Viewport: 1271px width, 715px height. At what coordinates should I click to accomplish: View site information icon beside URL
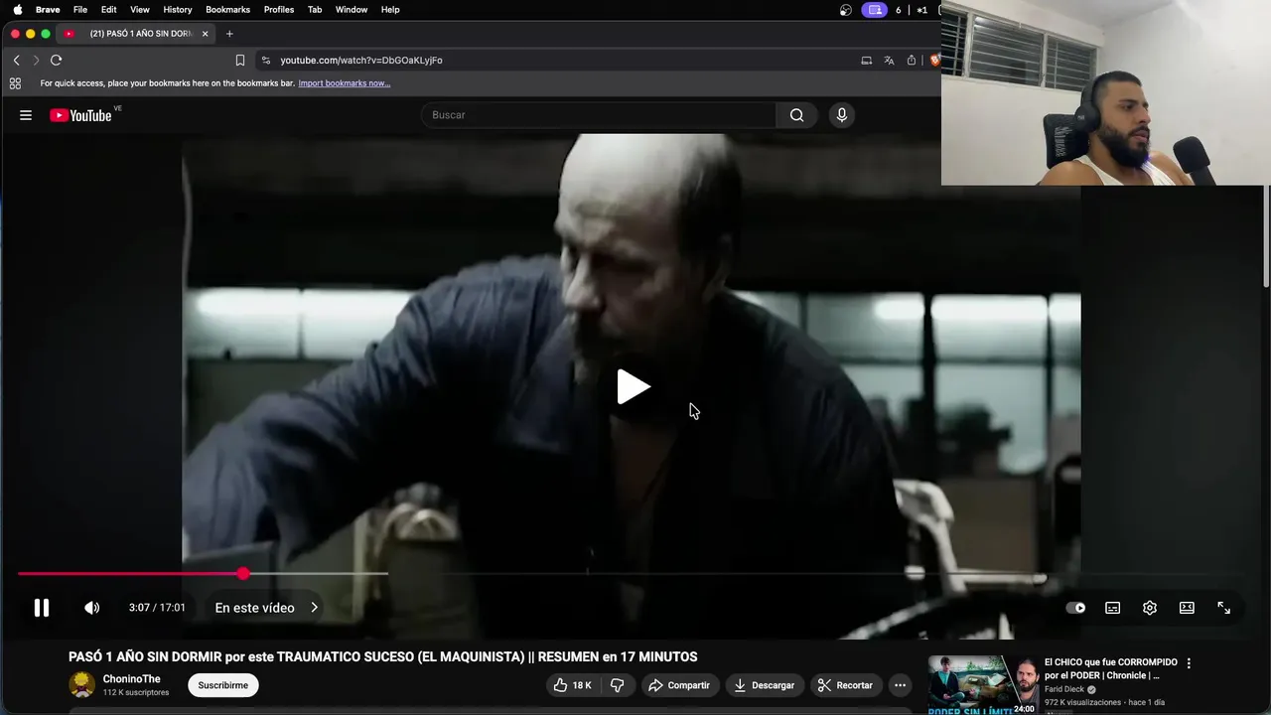265,61
